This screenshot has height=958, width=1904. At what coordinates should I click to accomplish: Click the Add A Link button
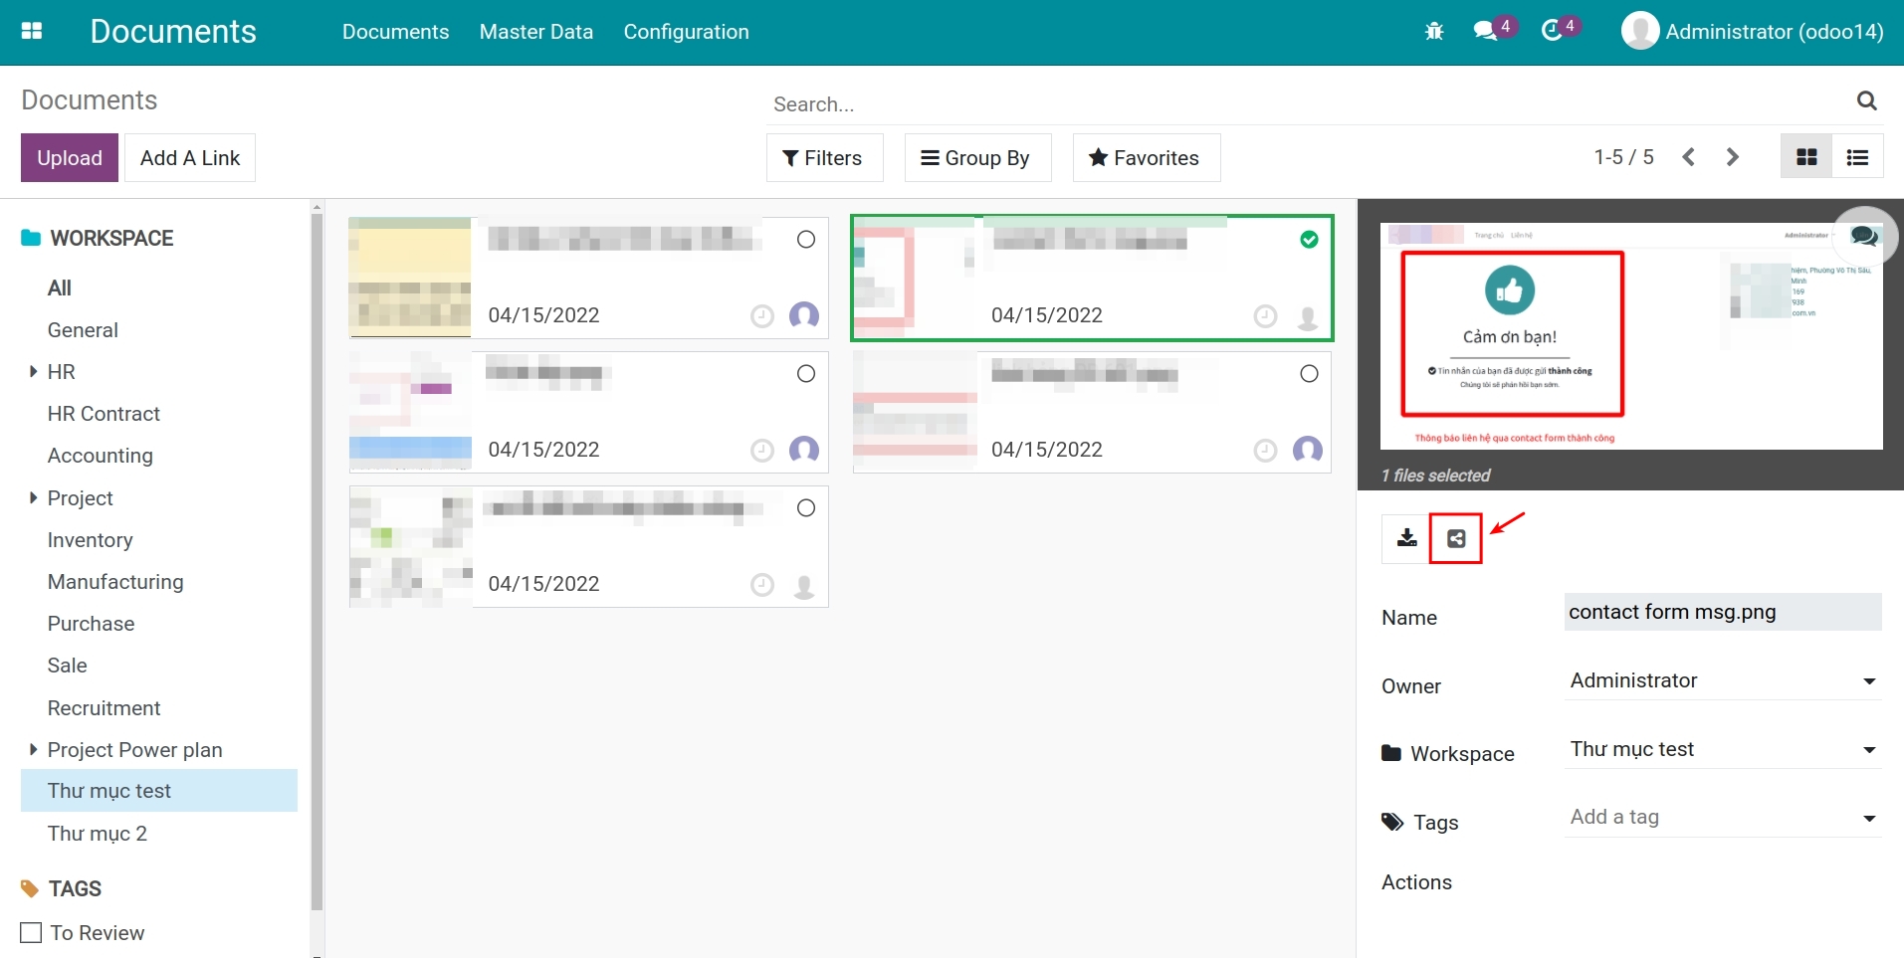click(189, 157)
